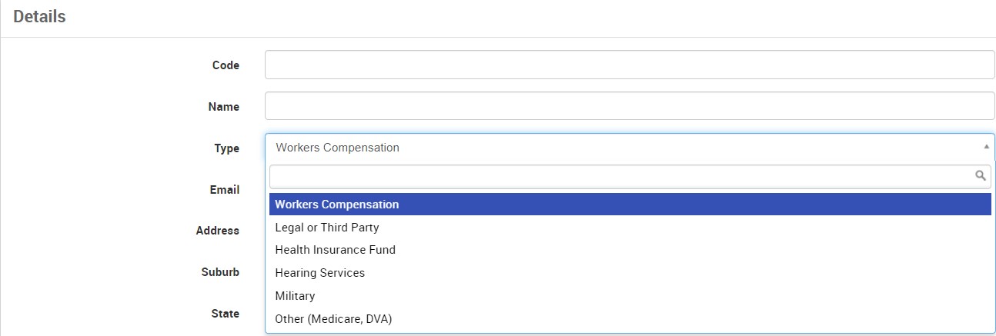Click the Name field label
The width and height of the screenshot is (996, 336).
pos(224,107)
